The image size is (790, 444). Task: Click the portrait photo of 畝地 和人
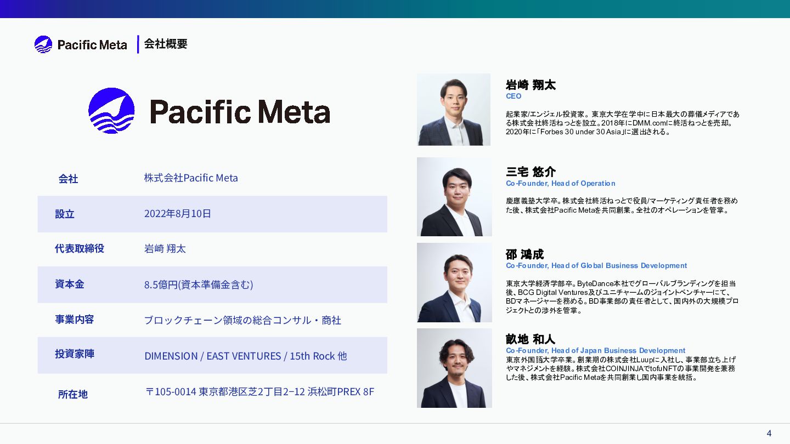454,368
